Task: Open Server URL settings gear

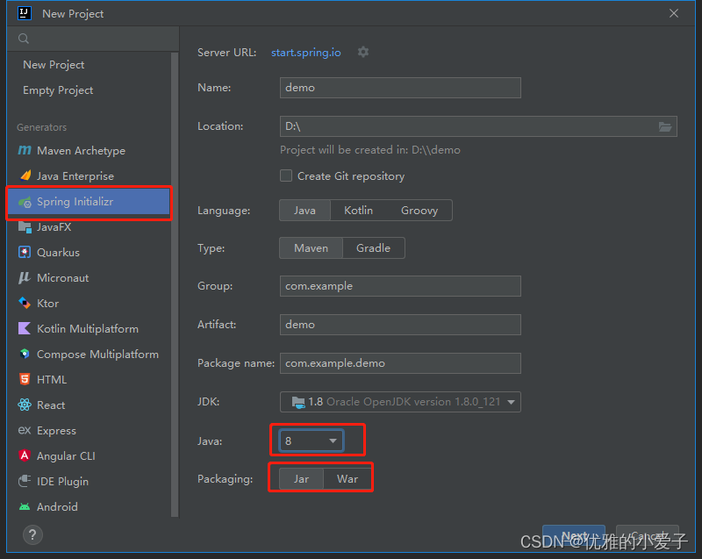Action: (363, 52)
